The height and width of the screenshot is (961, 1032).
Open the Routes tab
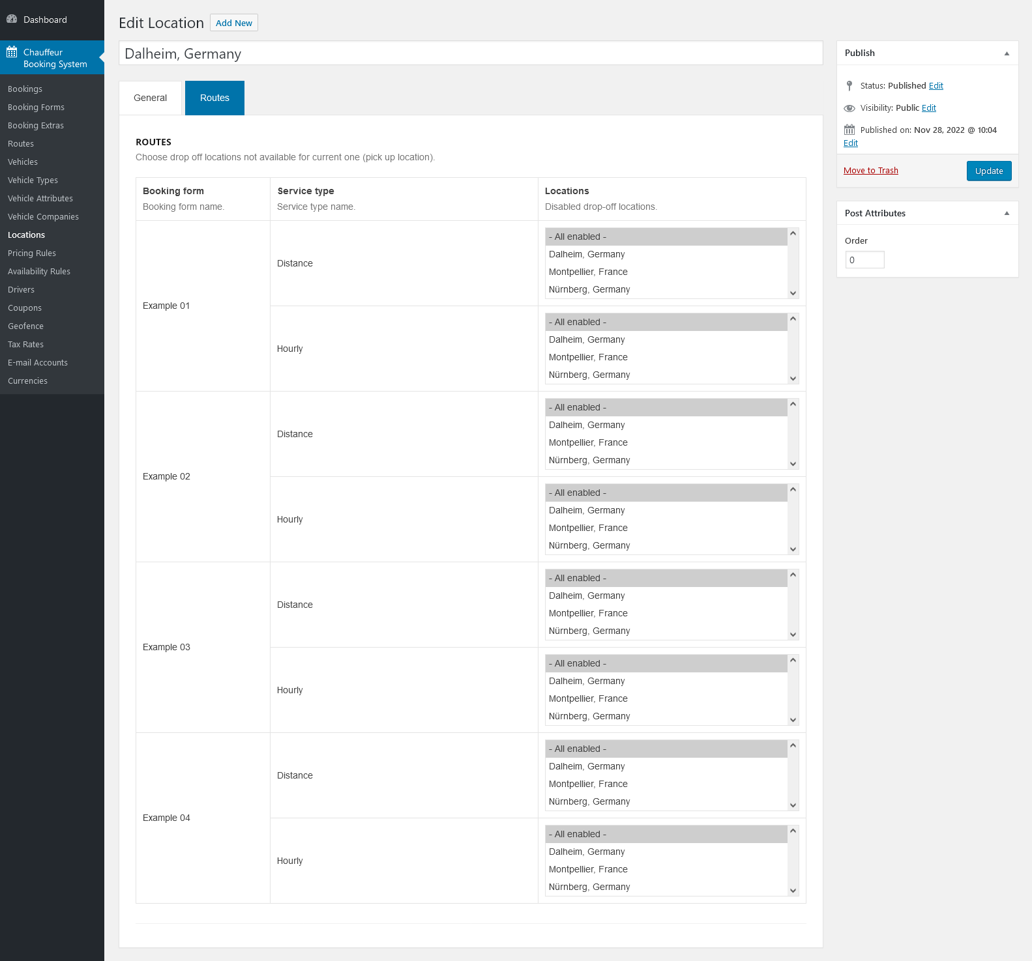click(x=214, y=98)
